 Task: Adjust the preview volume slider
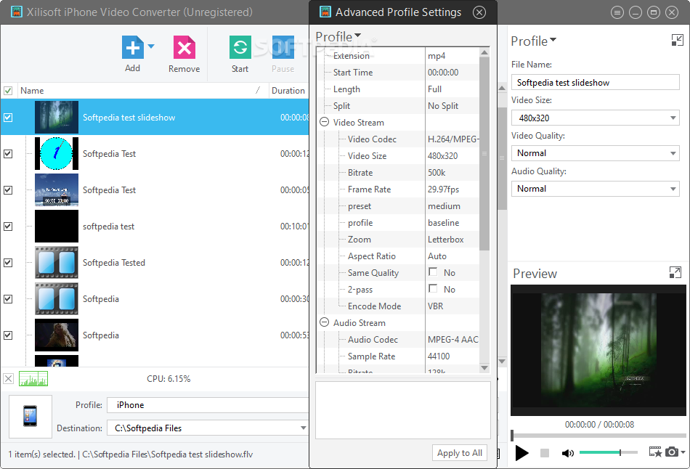click(x=608, y=452)
